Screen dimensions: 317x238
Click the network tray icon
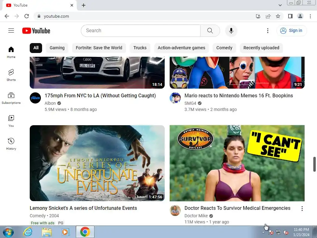[x=278, y=232]
